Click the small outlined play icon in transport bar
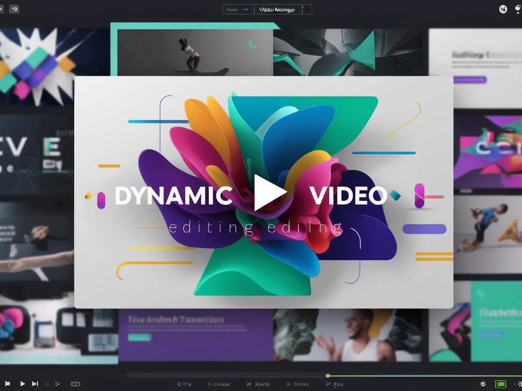The width and height of the screenshot is (522, 391). point(58,384)
